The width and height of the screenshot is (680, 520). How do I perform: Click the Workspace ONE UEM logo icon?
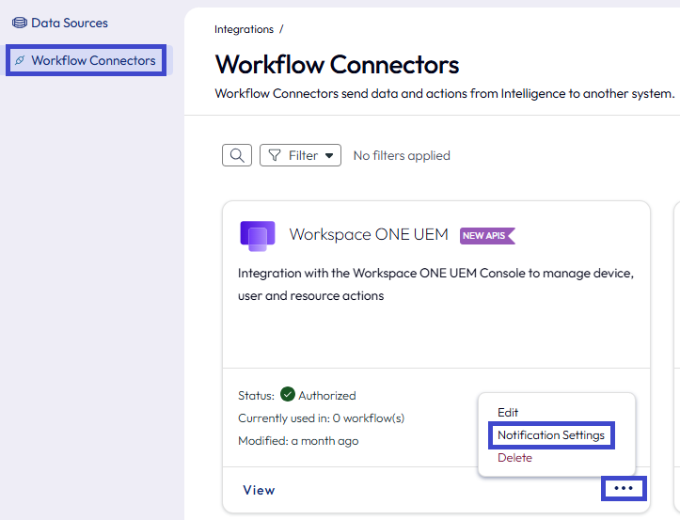tap(258, 235)
